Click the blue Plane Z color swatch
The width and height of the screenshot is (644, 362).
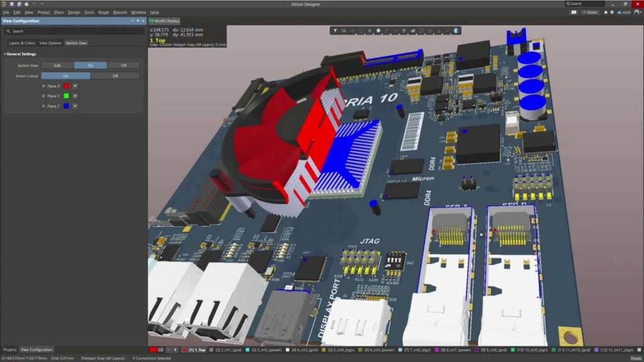coord(66,106)
